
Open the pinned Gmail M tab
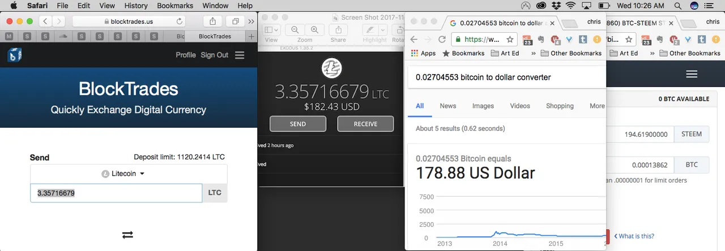click(x=9, y=36)
